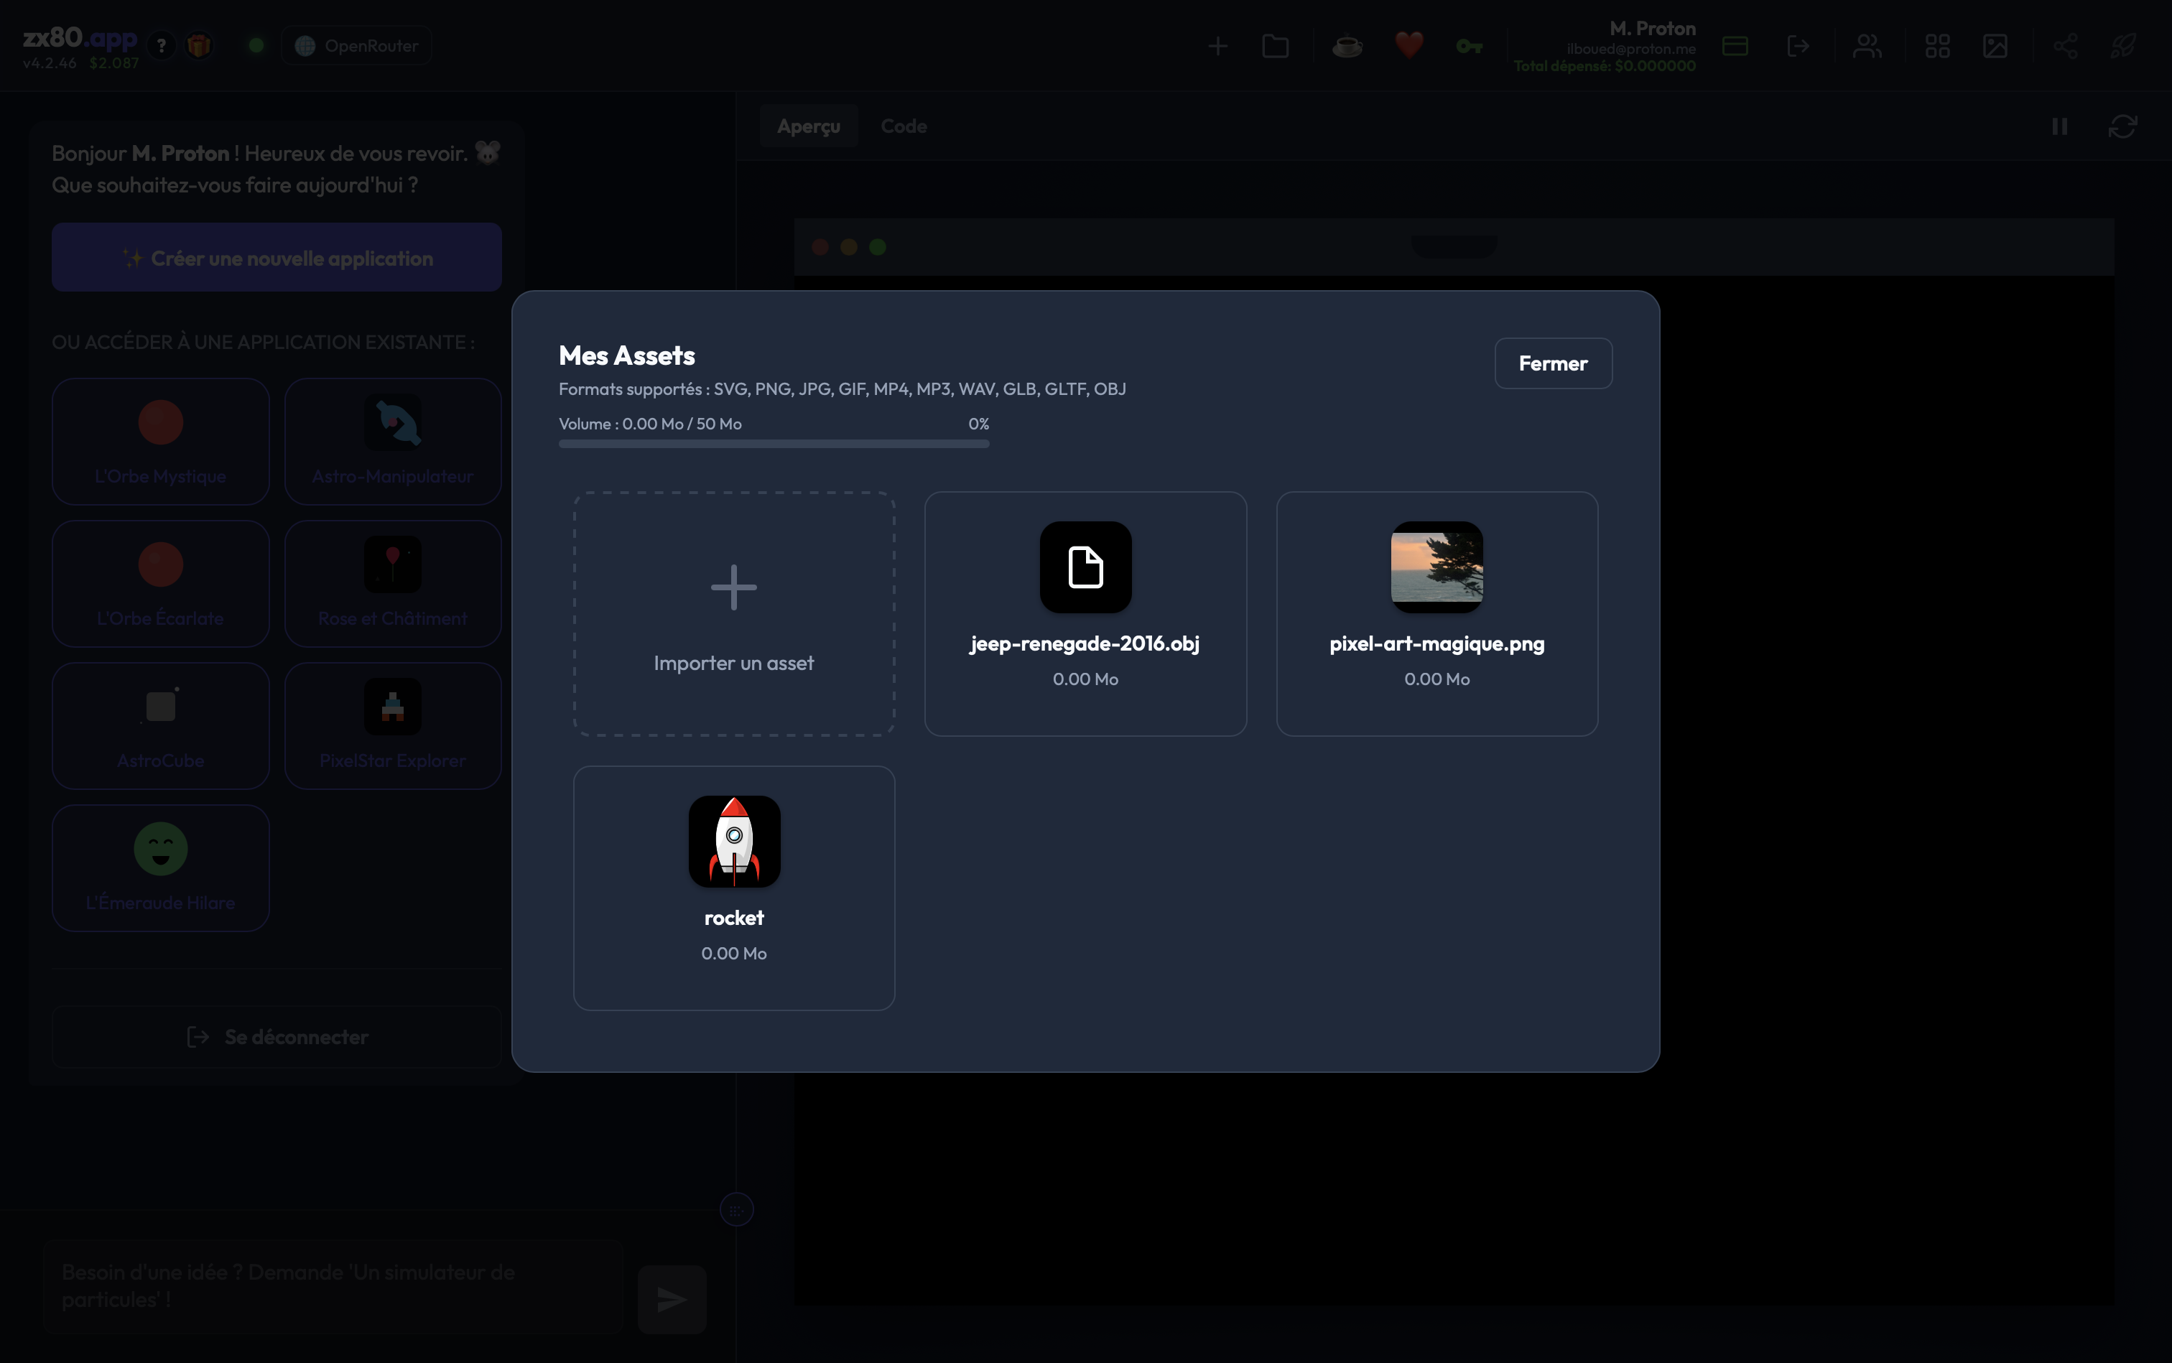Click the "Mes Assets" heading

click(626, 355)
